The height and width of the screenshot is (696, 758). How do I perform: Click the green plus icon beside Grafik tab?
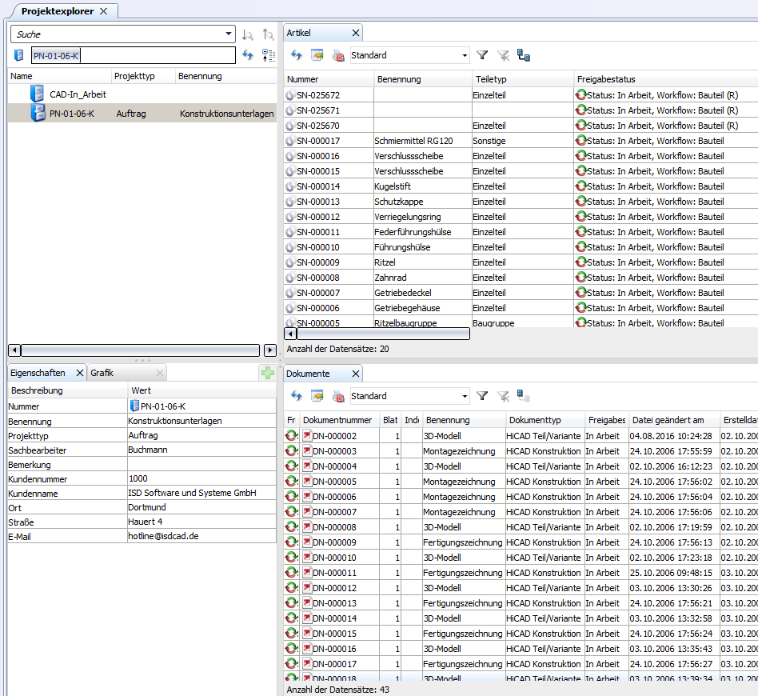click(267, 373)
